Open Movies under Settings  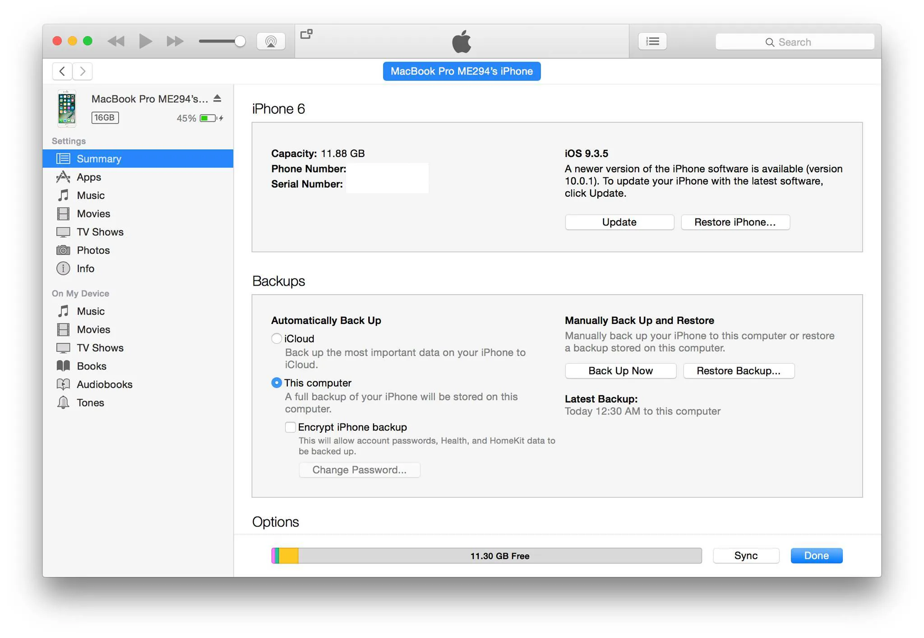click(x=138, y=214)
